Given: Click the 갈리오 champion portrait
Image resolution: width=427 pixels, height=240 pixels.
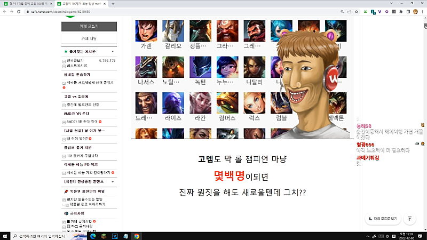Looking at the screenshot, I should click(x=173, y=31).
